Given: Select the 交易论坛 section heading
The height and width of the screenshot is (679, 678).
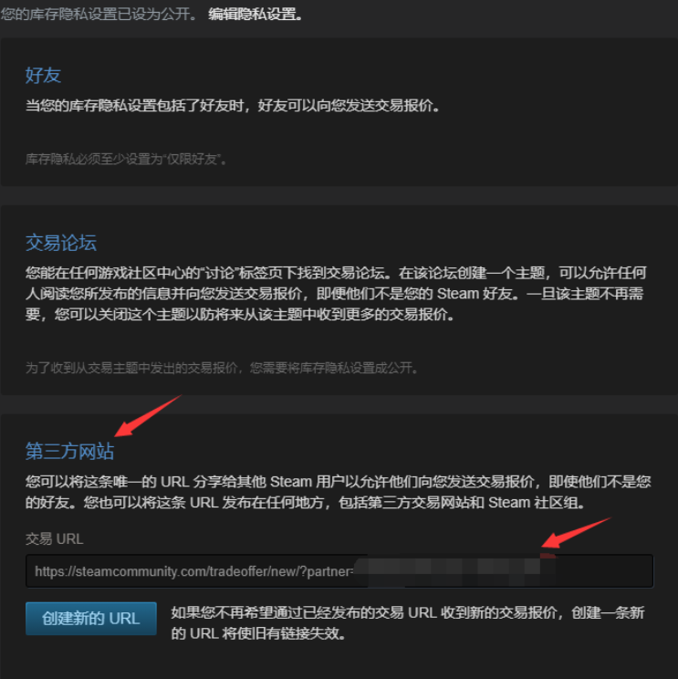Looking at the screenshot, I should pos(60,243).
